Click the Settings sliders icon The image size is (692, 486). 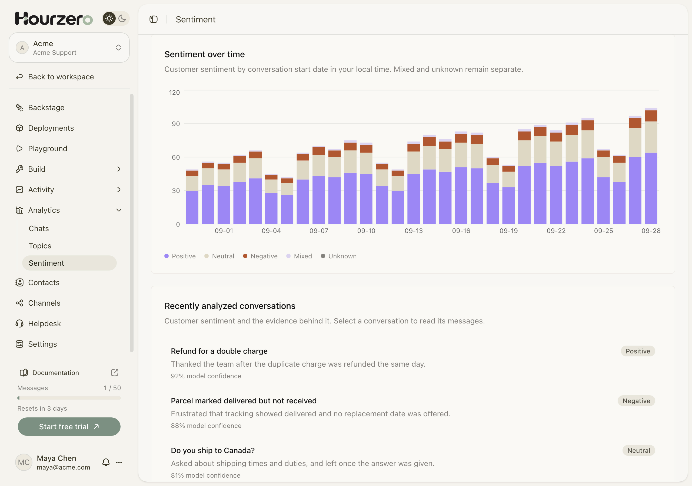(x=19, y=344)
